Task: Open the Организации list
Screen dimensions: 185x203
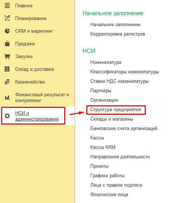Action: click(x=104, y=100)
